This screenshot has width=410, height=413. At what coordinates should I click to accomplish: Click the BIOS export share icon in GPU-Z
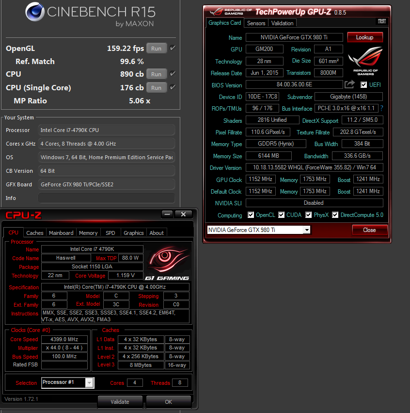click(349, 84)
